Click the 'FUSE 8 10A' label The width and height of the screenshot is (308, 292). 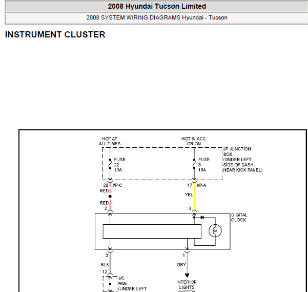point(204,165)
